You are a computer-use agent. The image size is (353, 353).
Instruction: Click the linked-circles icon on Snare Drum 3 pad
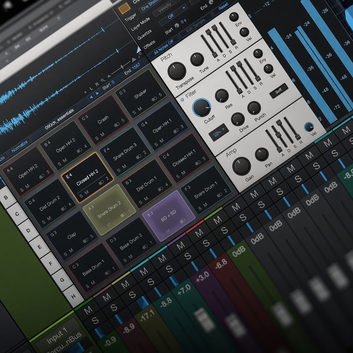click(x=139, y=157)
